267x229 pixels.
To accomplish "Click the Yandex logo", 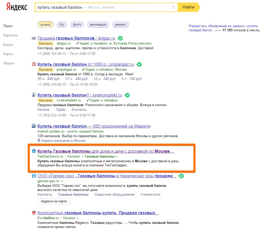I will click(17, 7).
